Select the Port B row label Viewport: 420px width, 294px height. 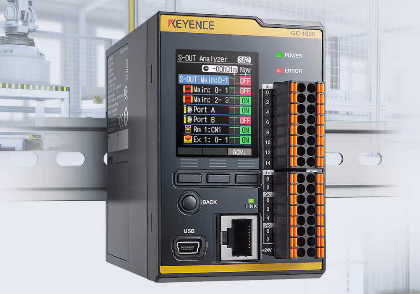coord(204,119)
